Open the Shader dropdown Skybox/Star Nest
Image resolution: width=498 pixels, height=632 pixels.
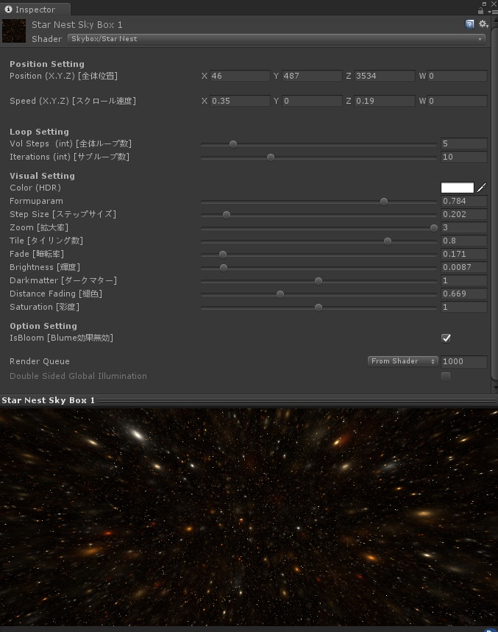pos(277,39)
